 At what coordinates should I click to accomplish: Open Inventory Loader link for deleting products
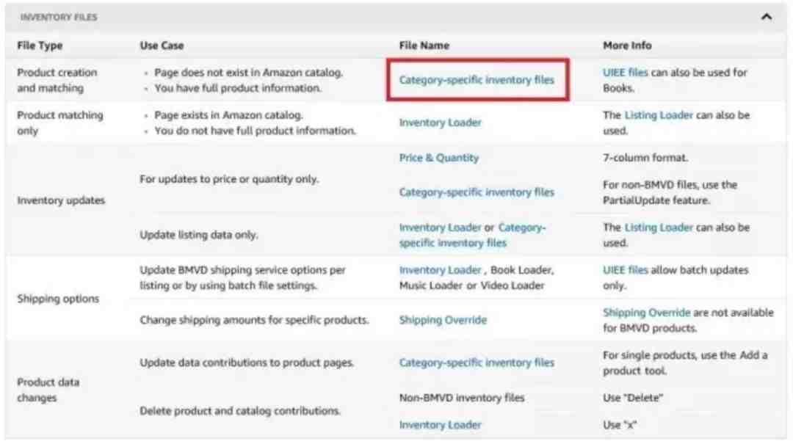pyautogui.click(x=440, y=425)
